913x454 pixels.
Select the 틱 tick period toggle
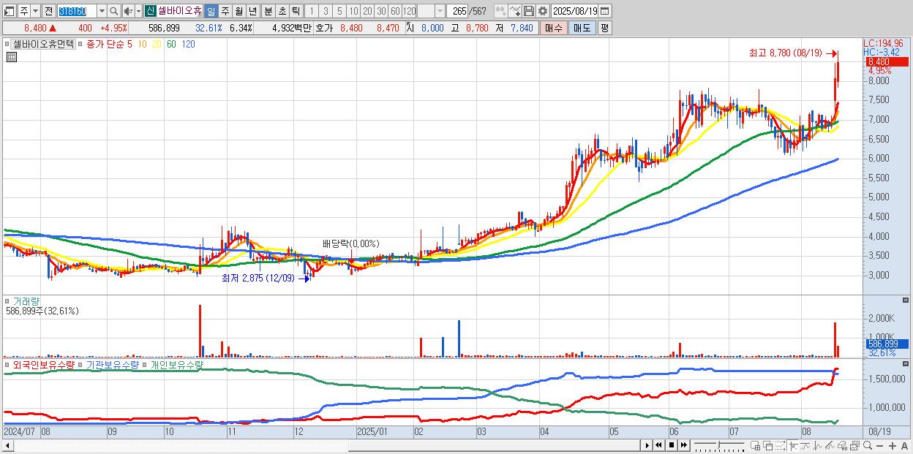[296, 11]
